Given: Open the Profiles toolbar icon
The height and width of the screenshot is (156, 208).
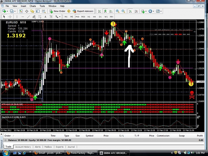Looking at the screenshot, I should [x=12, y=11].
